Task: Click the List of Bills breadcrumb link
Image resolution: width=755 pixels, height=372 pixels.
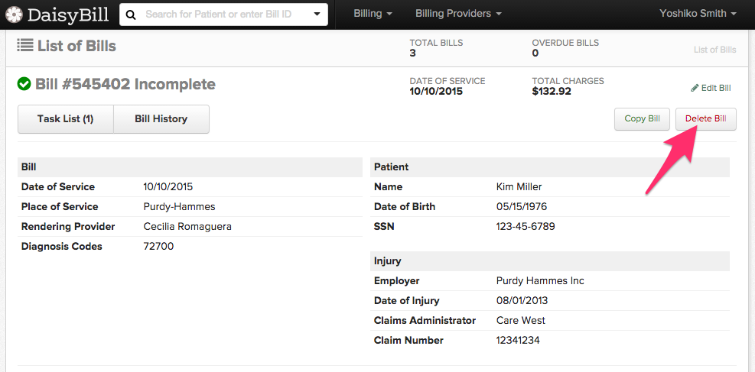Action: point(714,50)
